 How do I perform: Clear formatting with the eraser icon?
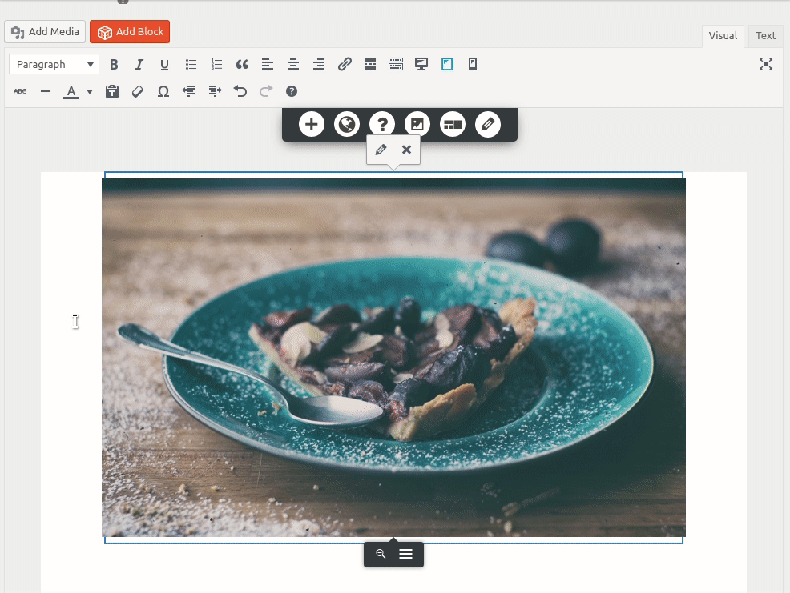pos(137,91)
